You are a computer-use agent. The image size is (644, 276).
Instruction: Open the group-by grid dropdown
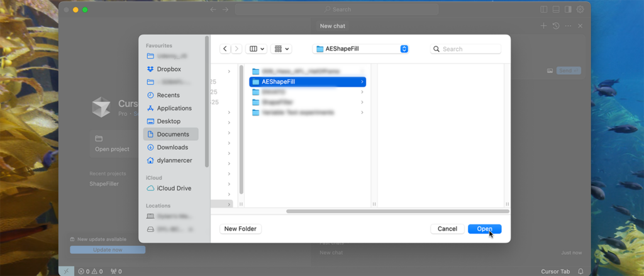click(x=281, y=49)
